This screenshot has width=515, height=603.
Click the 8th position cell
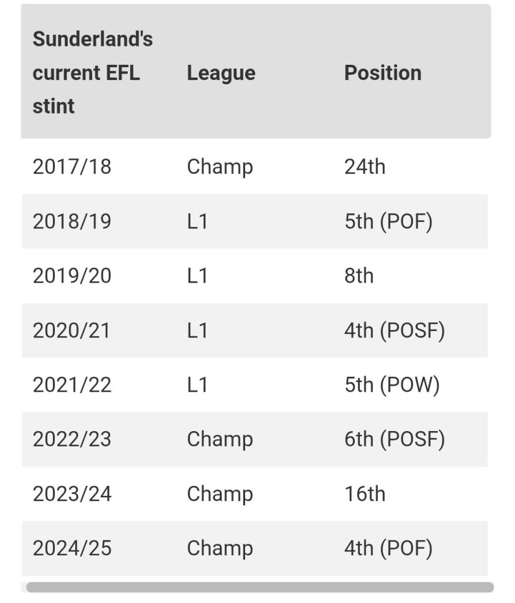point(359,276)
